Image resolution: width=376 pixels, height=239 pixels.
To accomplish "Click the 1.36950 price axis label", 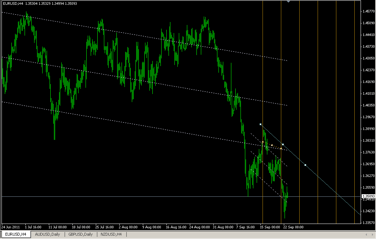I will click(x=369, y=164).
